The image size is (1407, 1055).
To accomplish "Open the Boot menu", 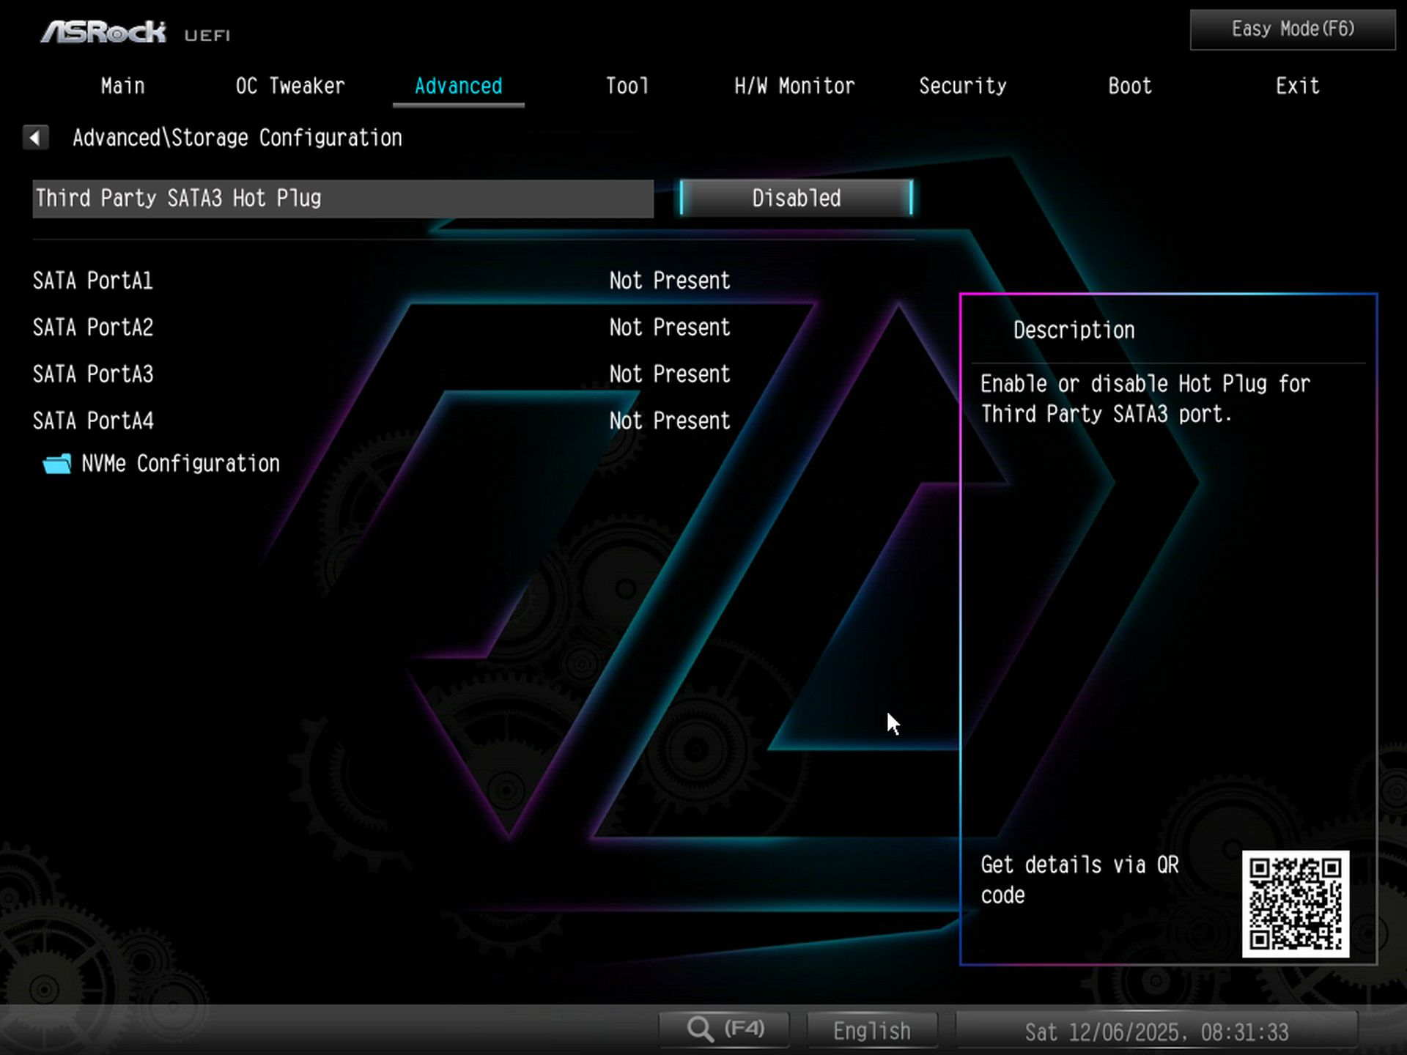I will point(1129,86).
